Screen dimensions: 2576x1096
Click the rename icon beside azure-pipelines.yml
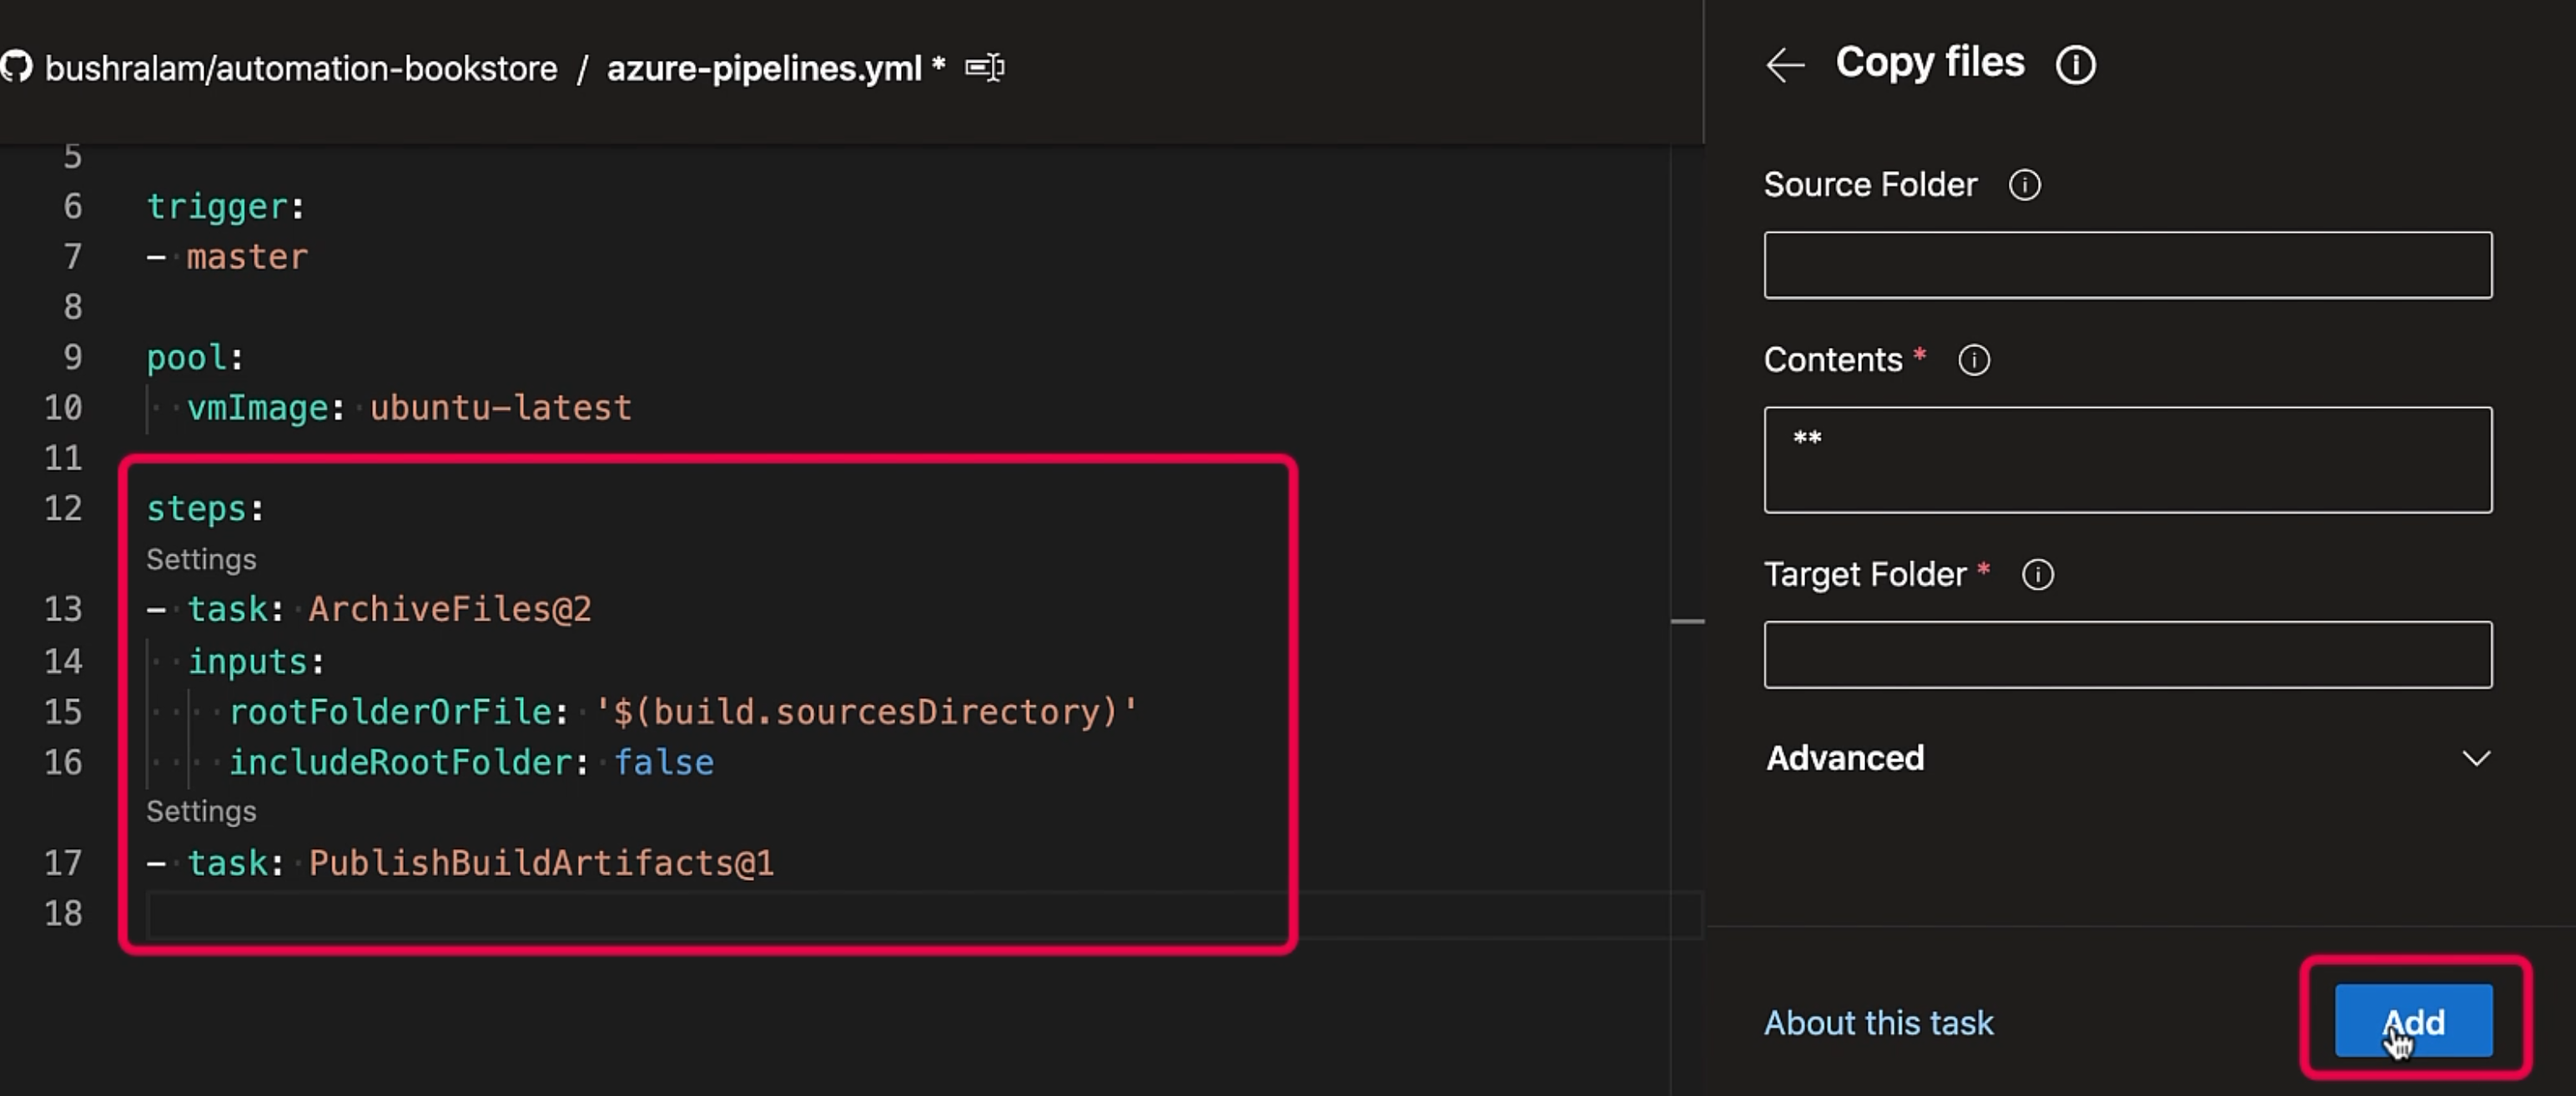[984, 68]
